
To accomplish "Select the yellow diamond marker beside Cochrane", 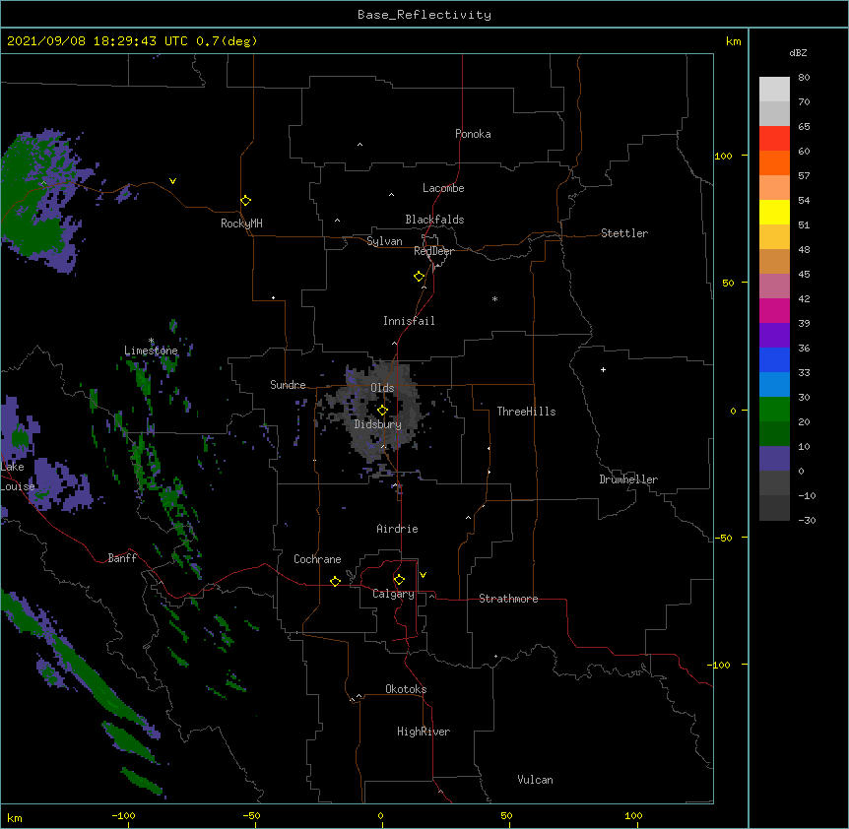I will tap(335, 581).
